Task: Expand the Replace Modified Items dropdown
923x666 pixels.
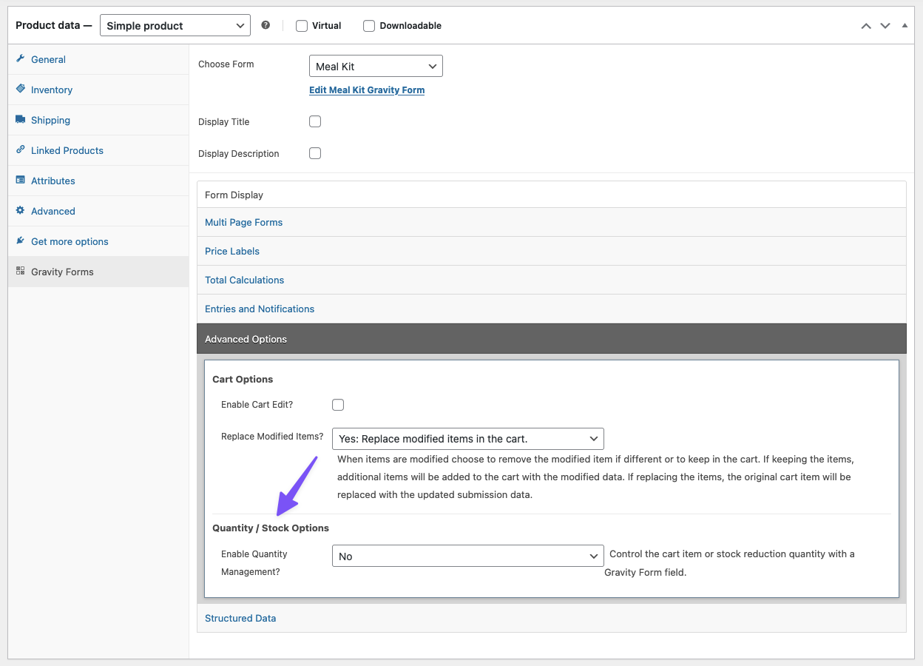Action: coord(467,439)
